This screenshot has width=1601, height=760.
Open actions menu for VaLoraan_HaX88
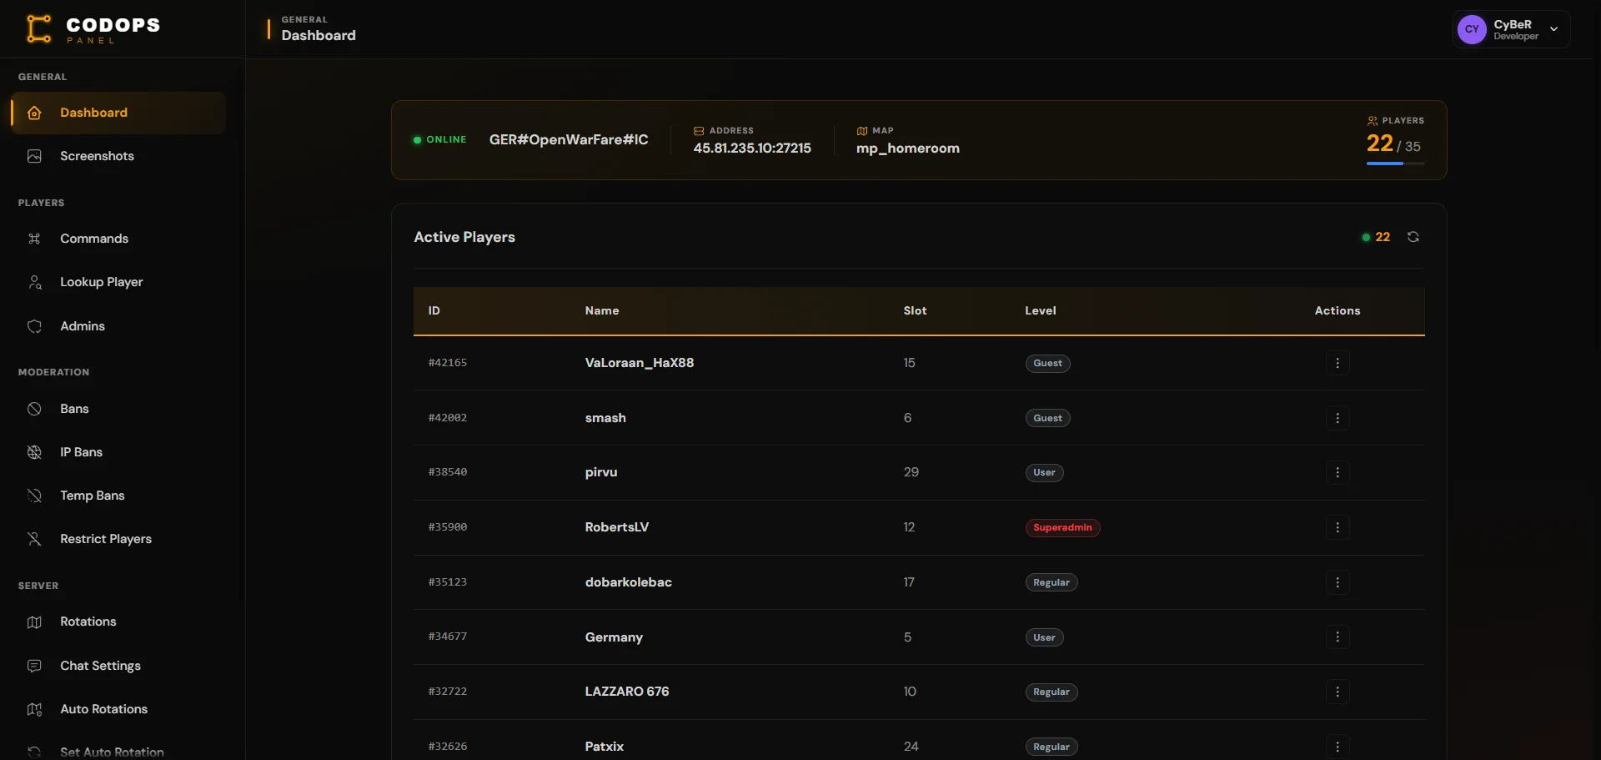pyautogui.click(x=1338, y=363)
